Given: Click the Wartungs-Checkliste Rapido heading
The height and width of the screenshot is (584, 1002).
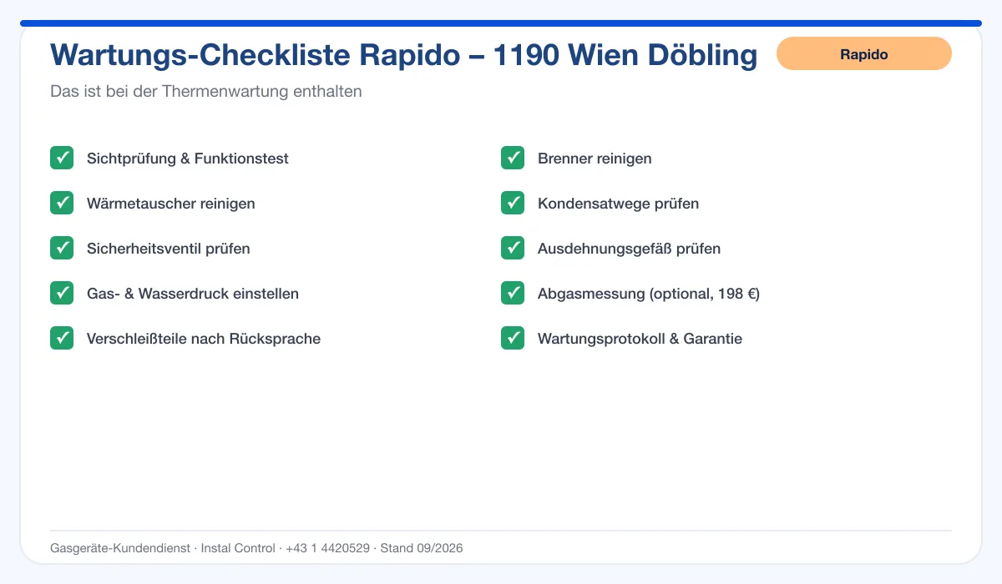Looking at the screenshot, I should [404, 55].
